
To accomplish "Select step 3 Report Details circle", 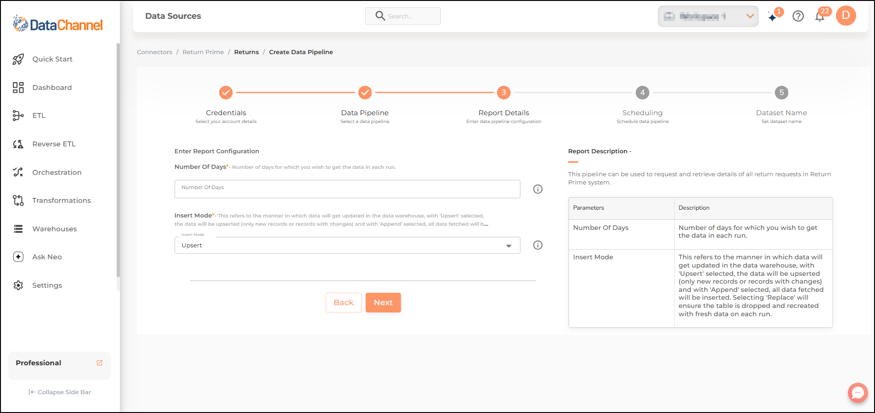I will click(504, 93).
